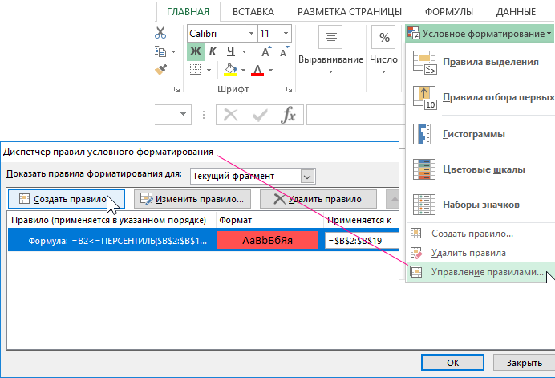Image resolution: width=555 pixels, height=378 pixels.
Task: Expand fill color dropdown arrow
Action: point(243,70)
